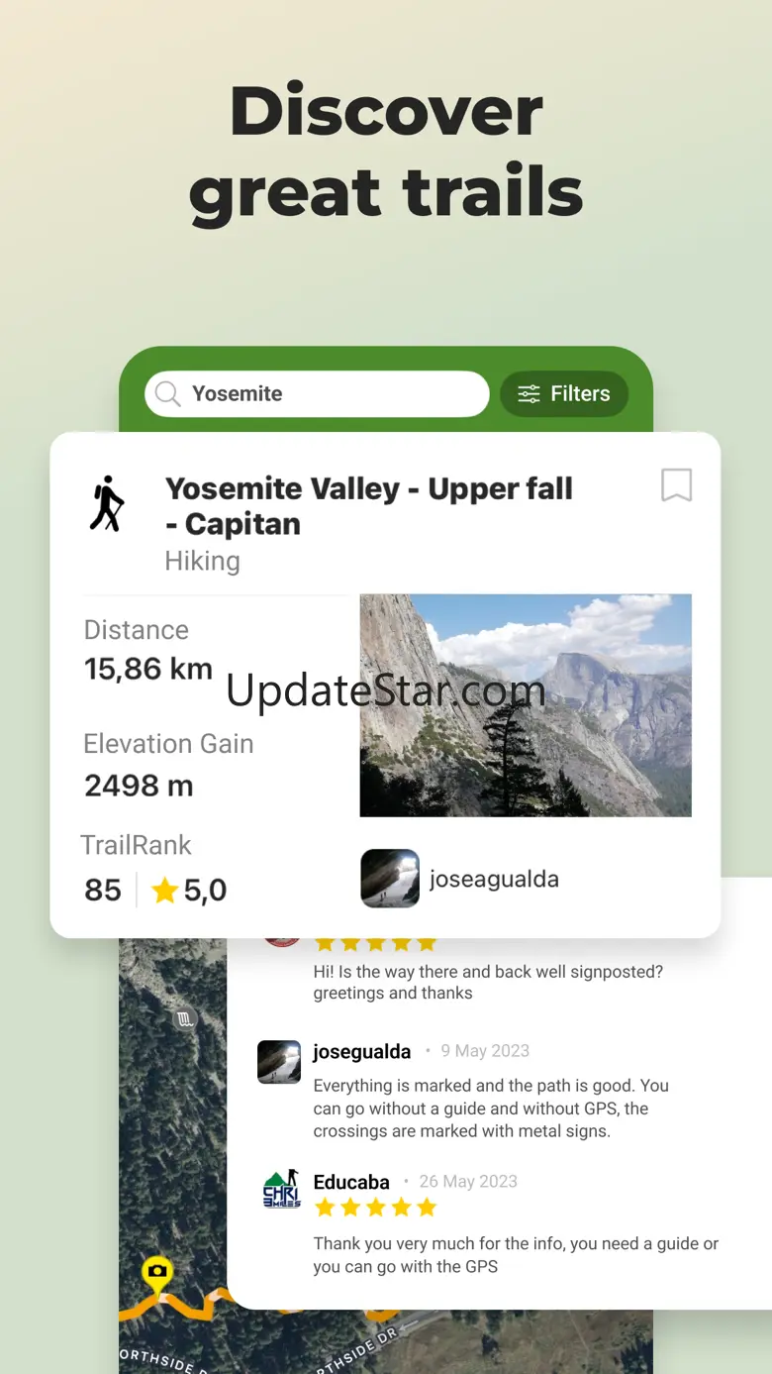Open the Yosemite trail photo
772x1374 pixels.
[526, 705]
